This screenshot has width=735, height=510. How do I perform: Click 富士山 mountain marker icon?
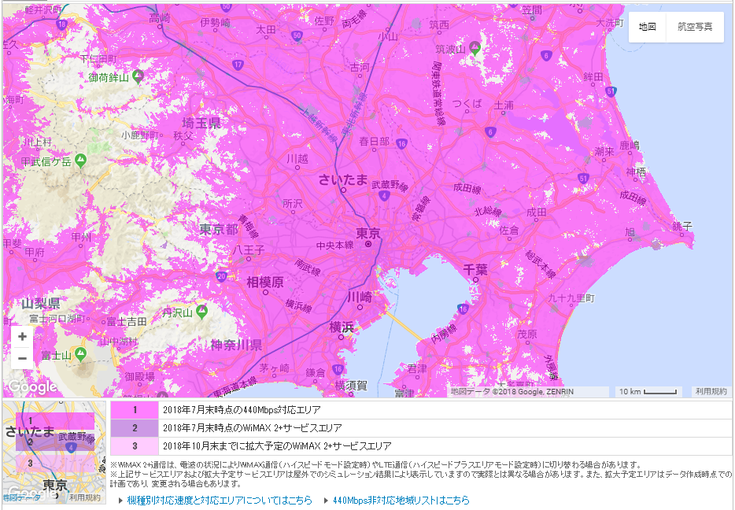coord(80,354)
